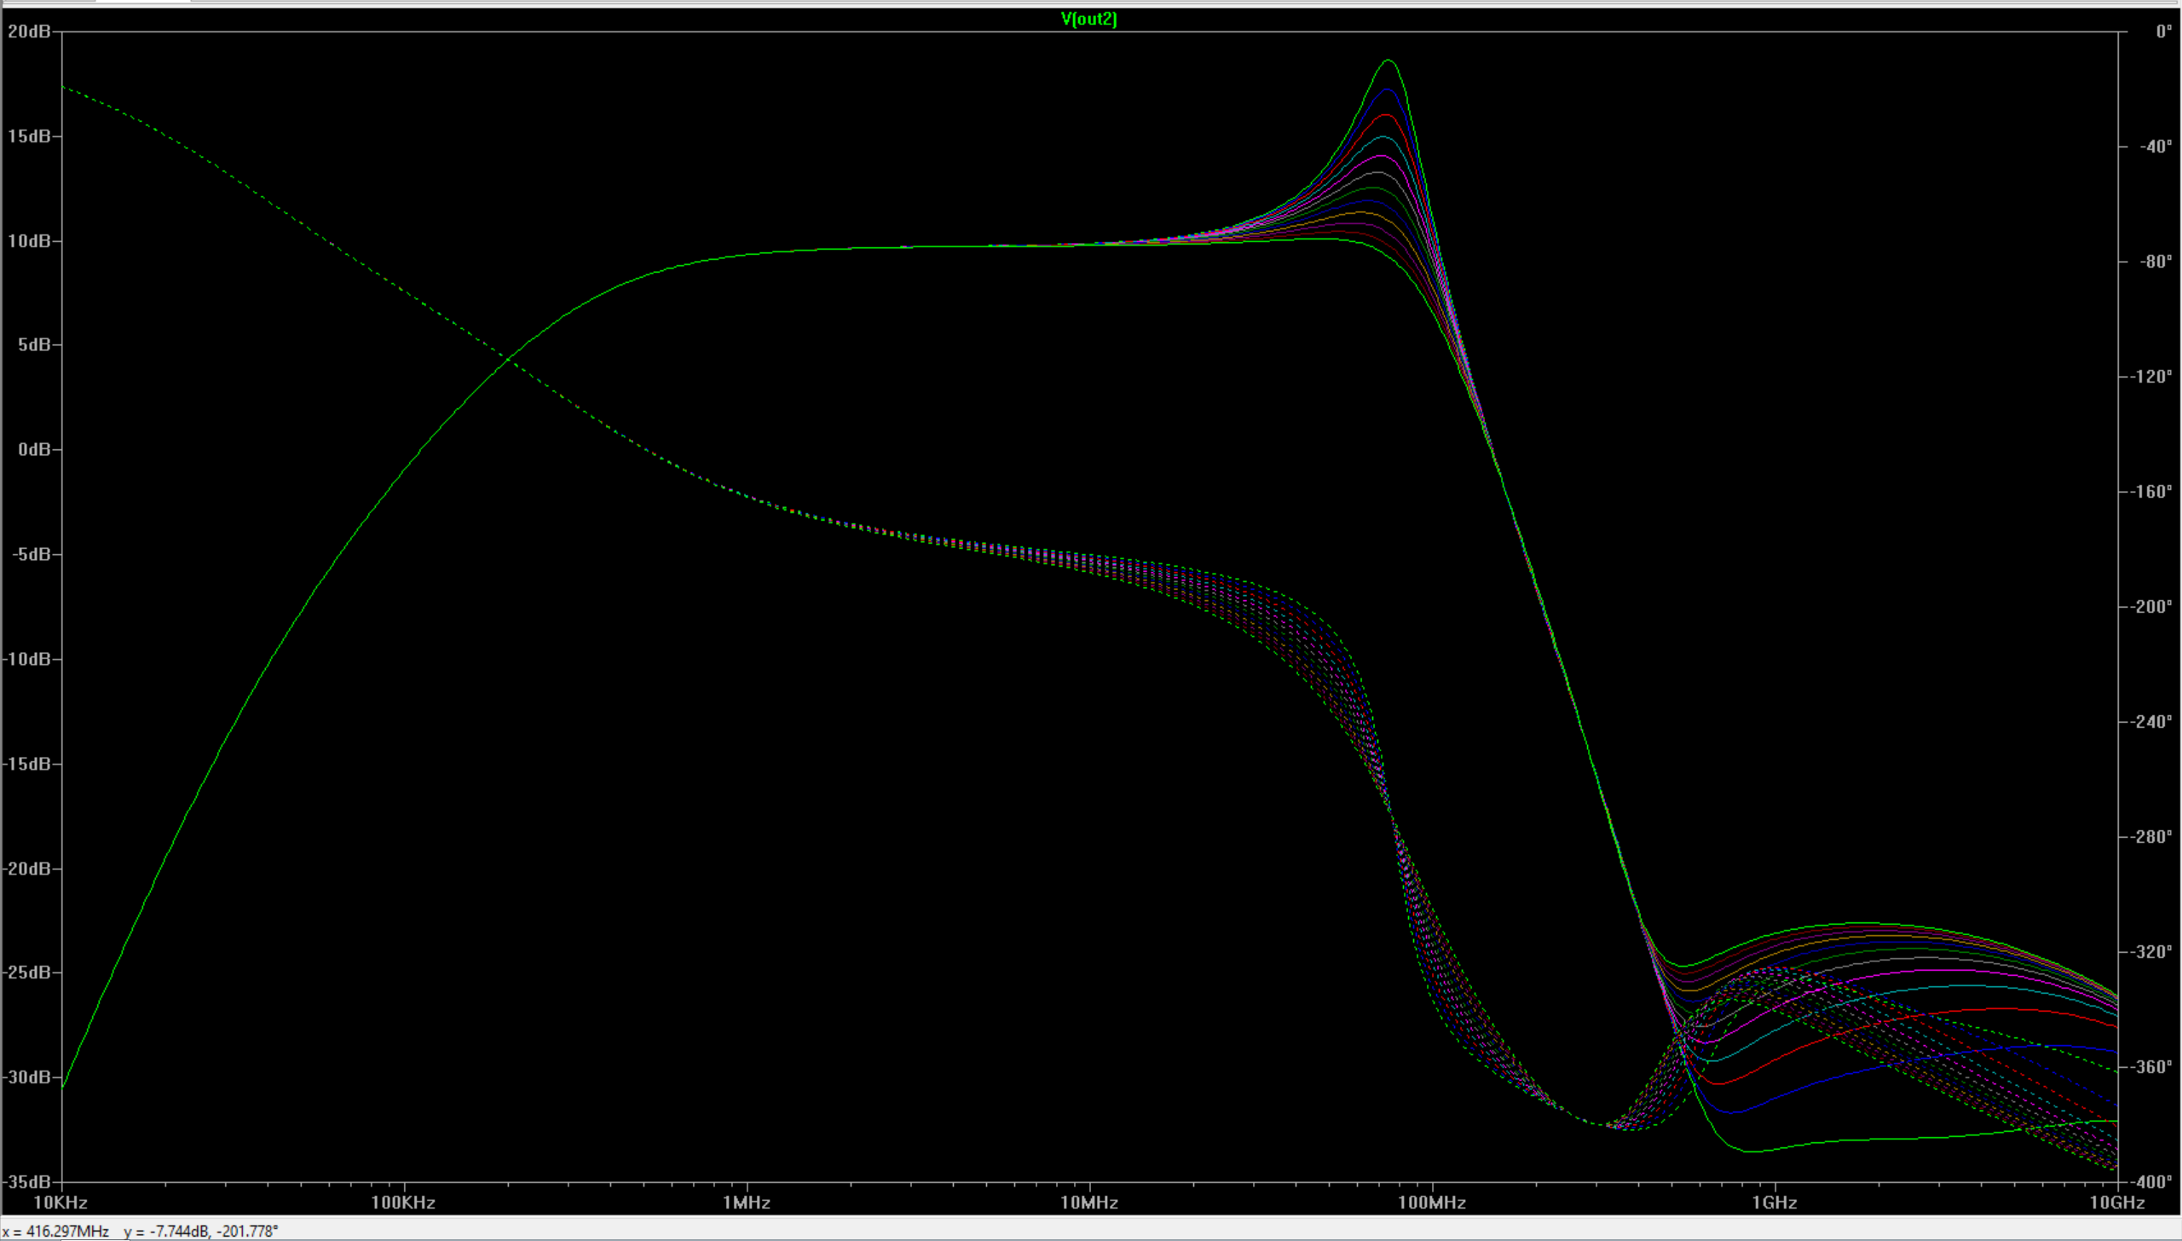Viewport: 2182px width, 1241px height.
Task: Click the 100KHz frequency axis label
Action: point(403,1203)
